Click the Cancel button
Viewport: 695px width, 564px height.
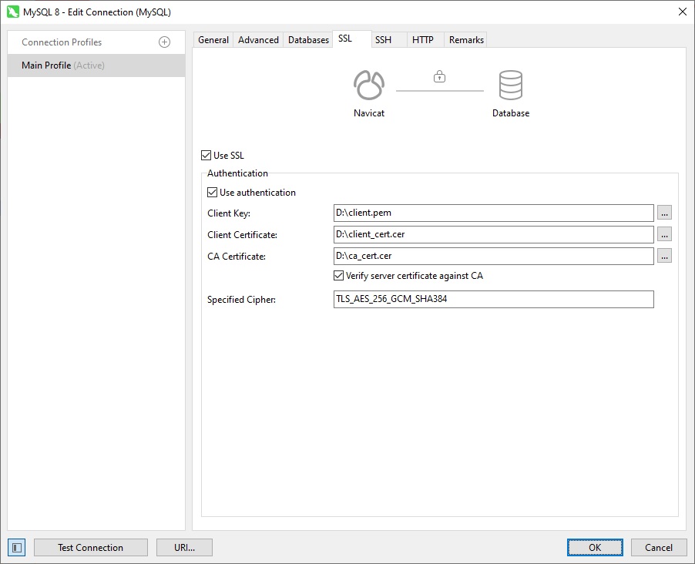tap(659, 548)
